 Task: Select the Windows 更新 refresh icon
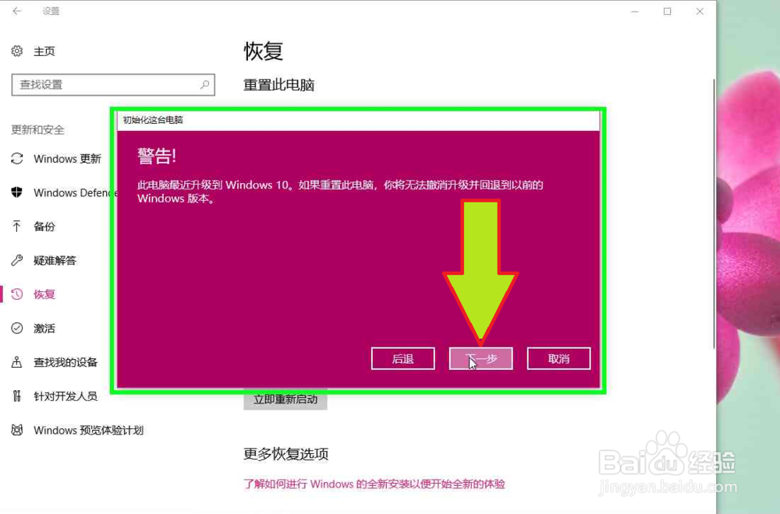click(x=17, y=158)
